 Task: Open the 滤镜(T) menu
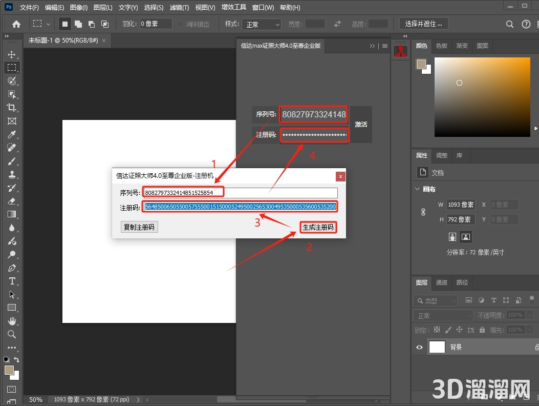point(179,8)
